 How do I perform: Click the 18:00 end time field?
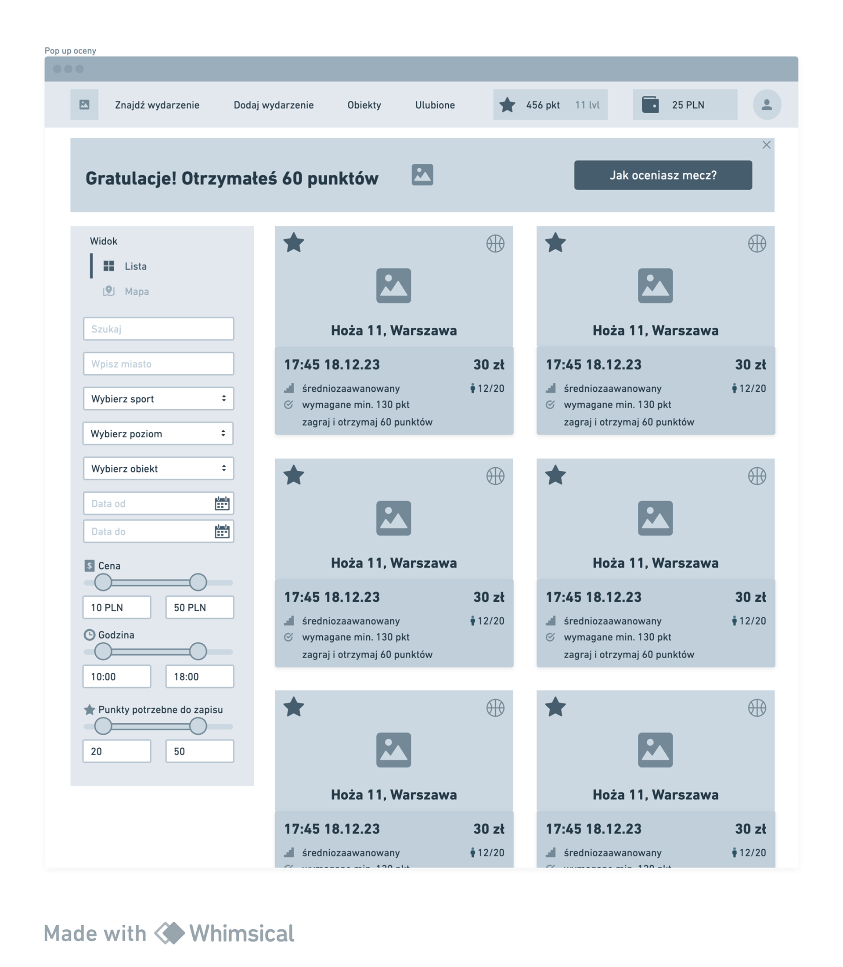[199, 676]
